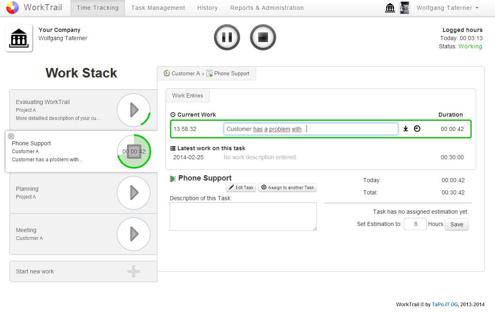Save the current work entry description

tap(405, 128)
